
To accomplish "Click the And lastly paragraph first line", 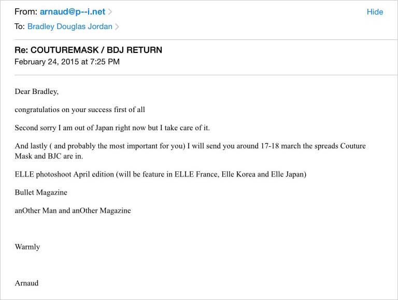I will coord(190,146).
